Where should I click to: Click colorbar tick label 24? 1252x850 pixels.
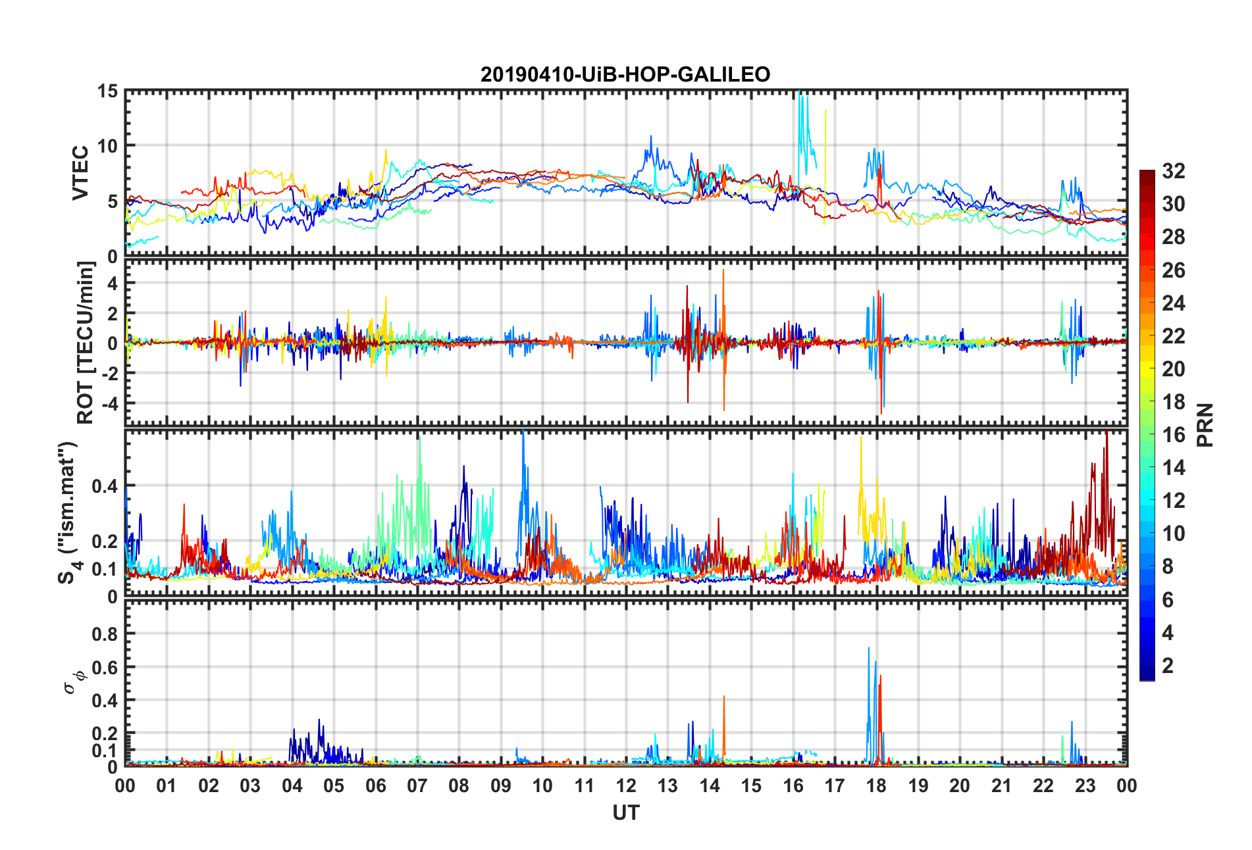(1174, 303)
